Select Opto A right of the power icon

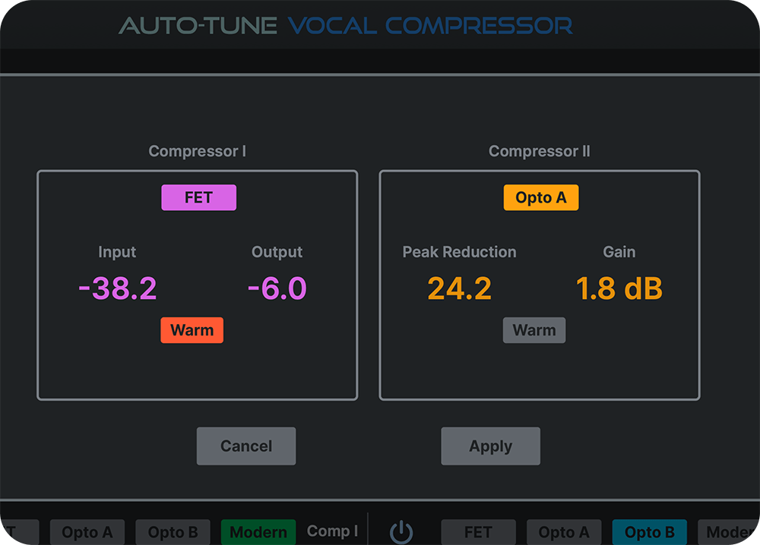click(563, 532)
